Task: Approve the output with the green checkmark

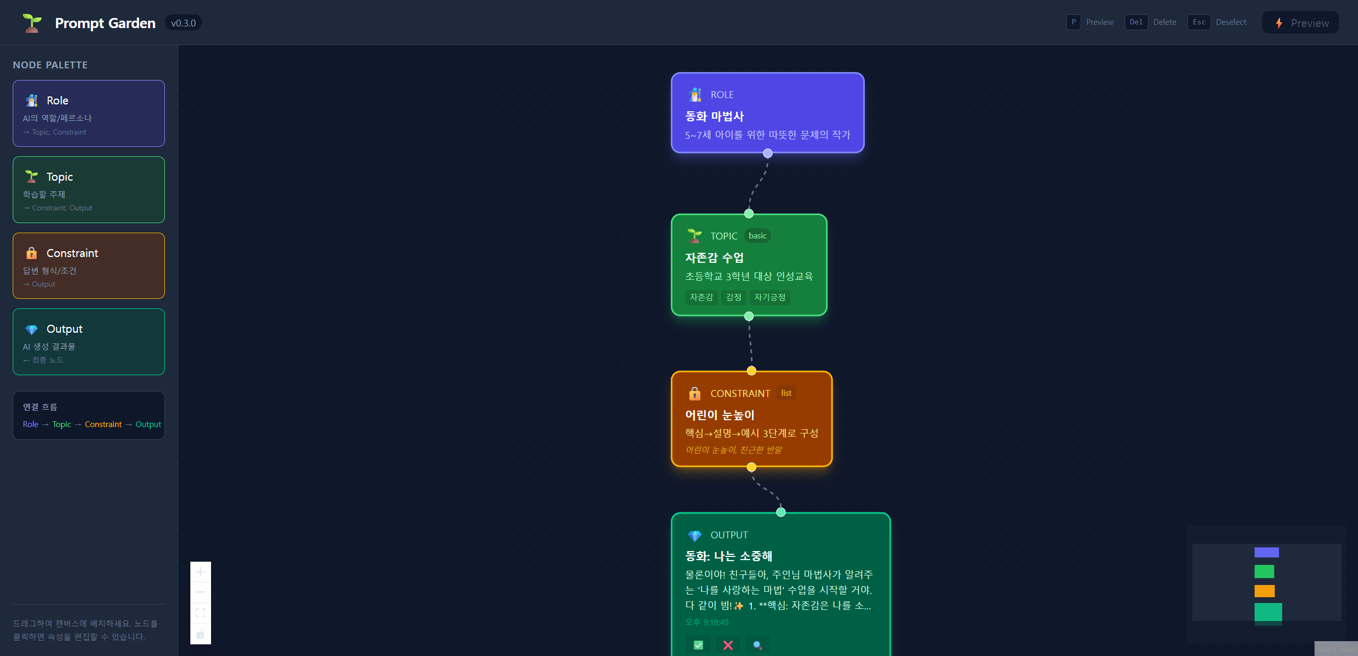Action: click(698, 645)
